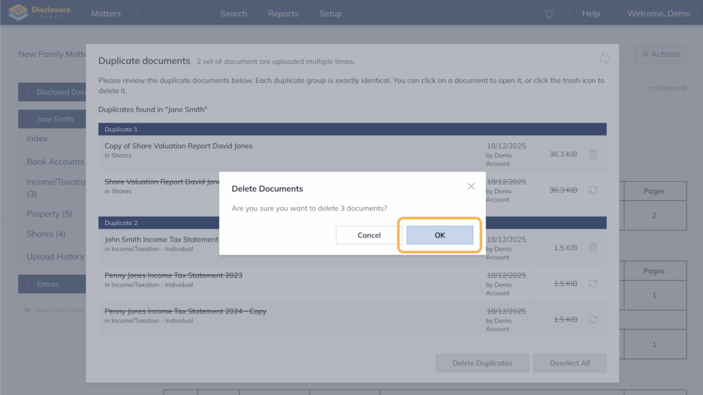Image resolution: width=703 pixels, height=395 pixels.
Task: Click trash icon for Copy of Share Valuation Report
Action: (x=593, y=154)
